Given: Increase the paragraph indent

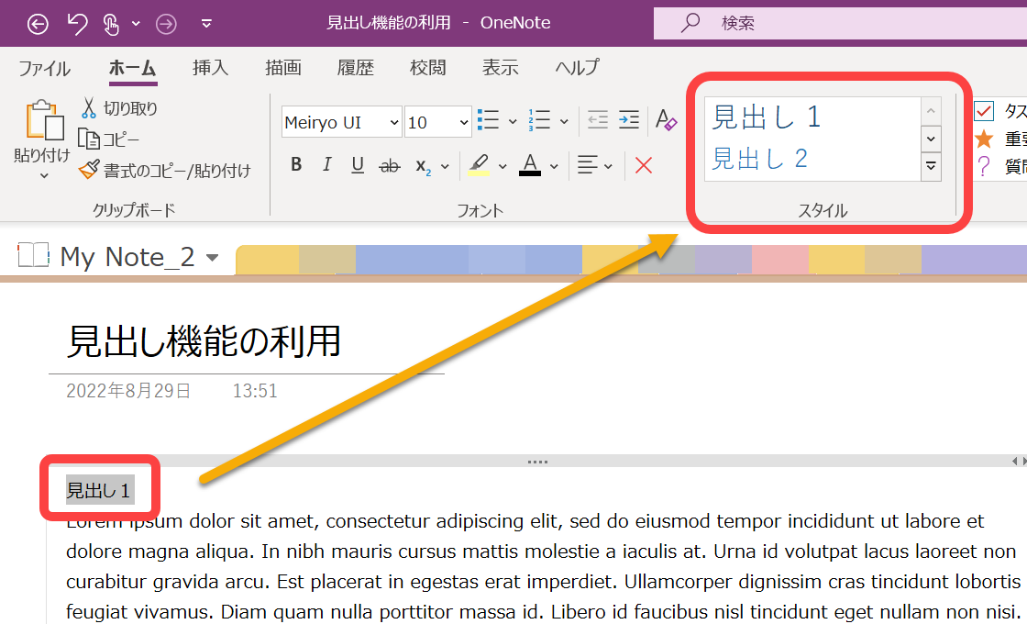Looking at the screenshot, I should click(x=629, y=119).
